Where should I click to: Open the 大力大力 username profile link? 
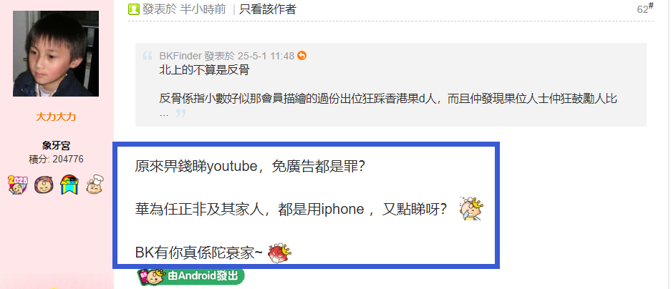point(56,117)
